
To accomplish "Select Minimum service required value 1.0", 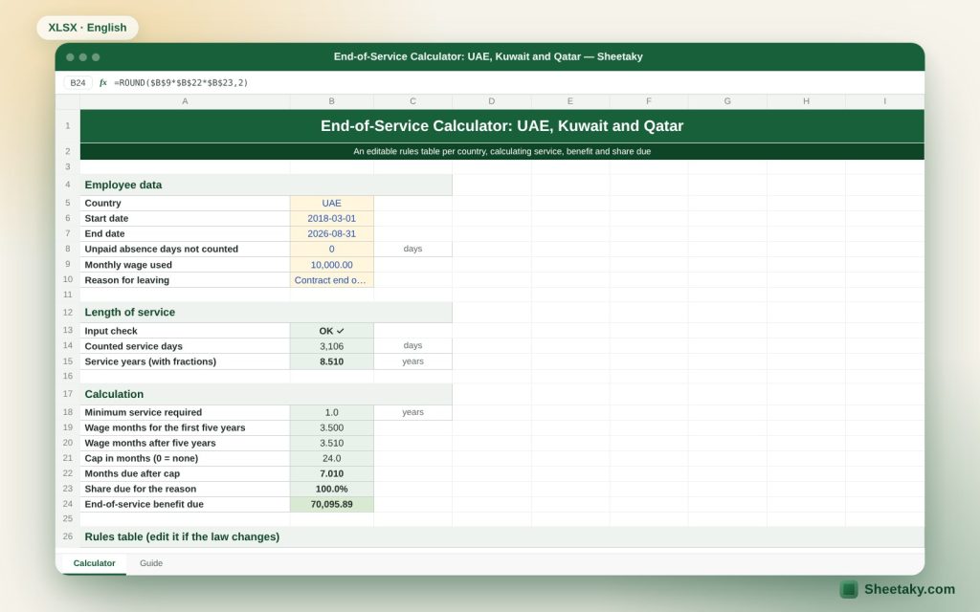I will coord(332,412).
